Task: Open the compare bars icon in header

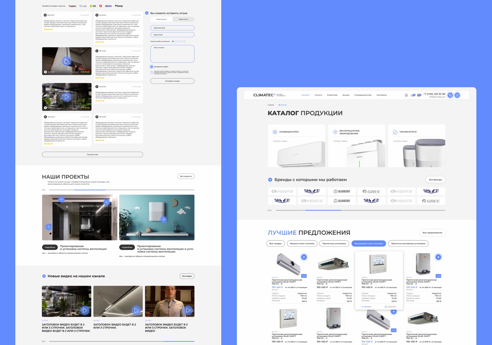Action: click(413, 95)
